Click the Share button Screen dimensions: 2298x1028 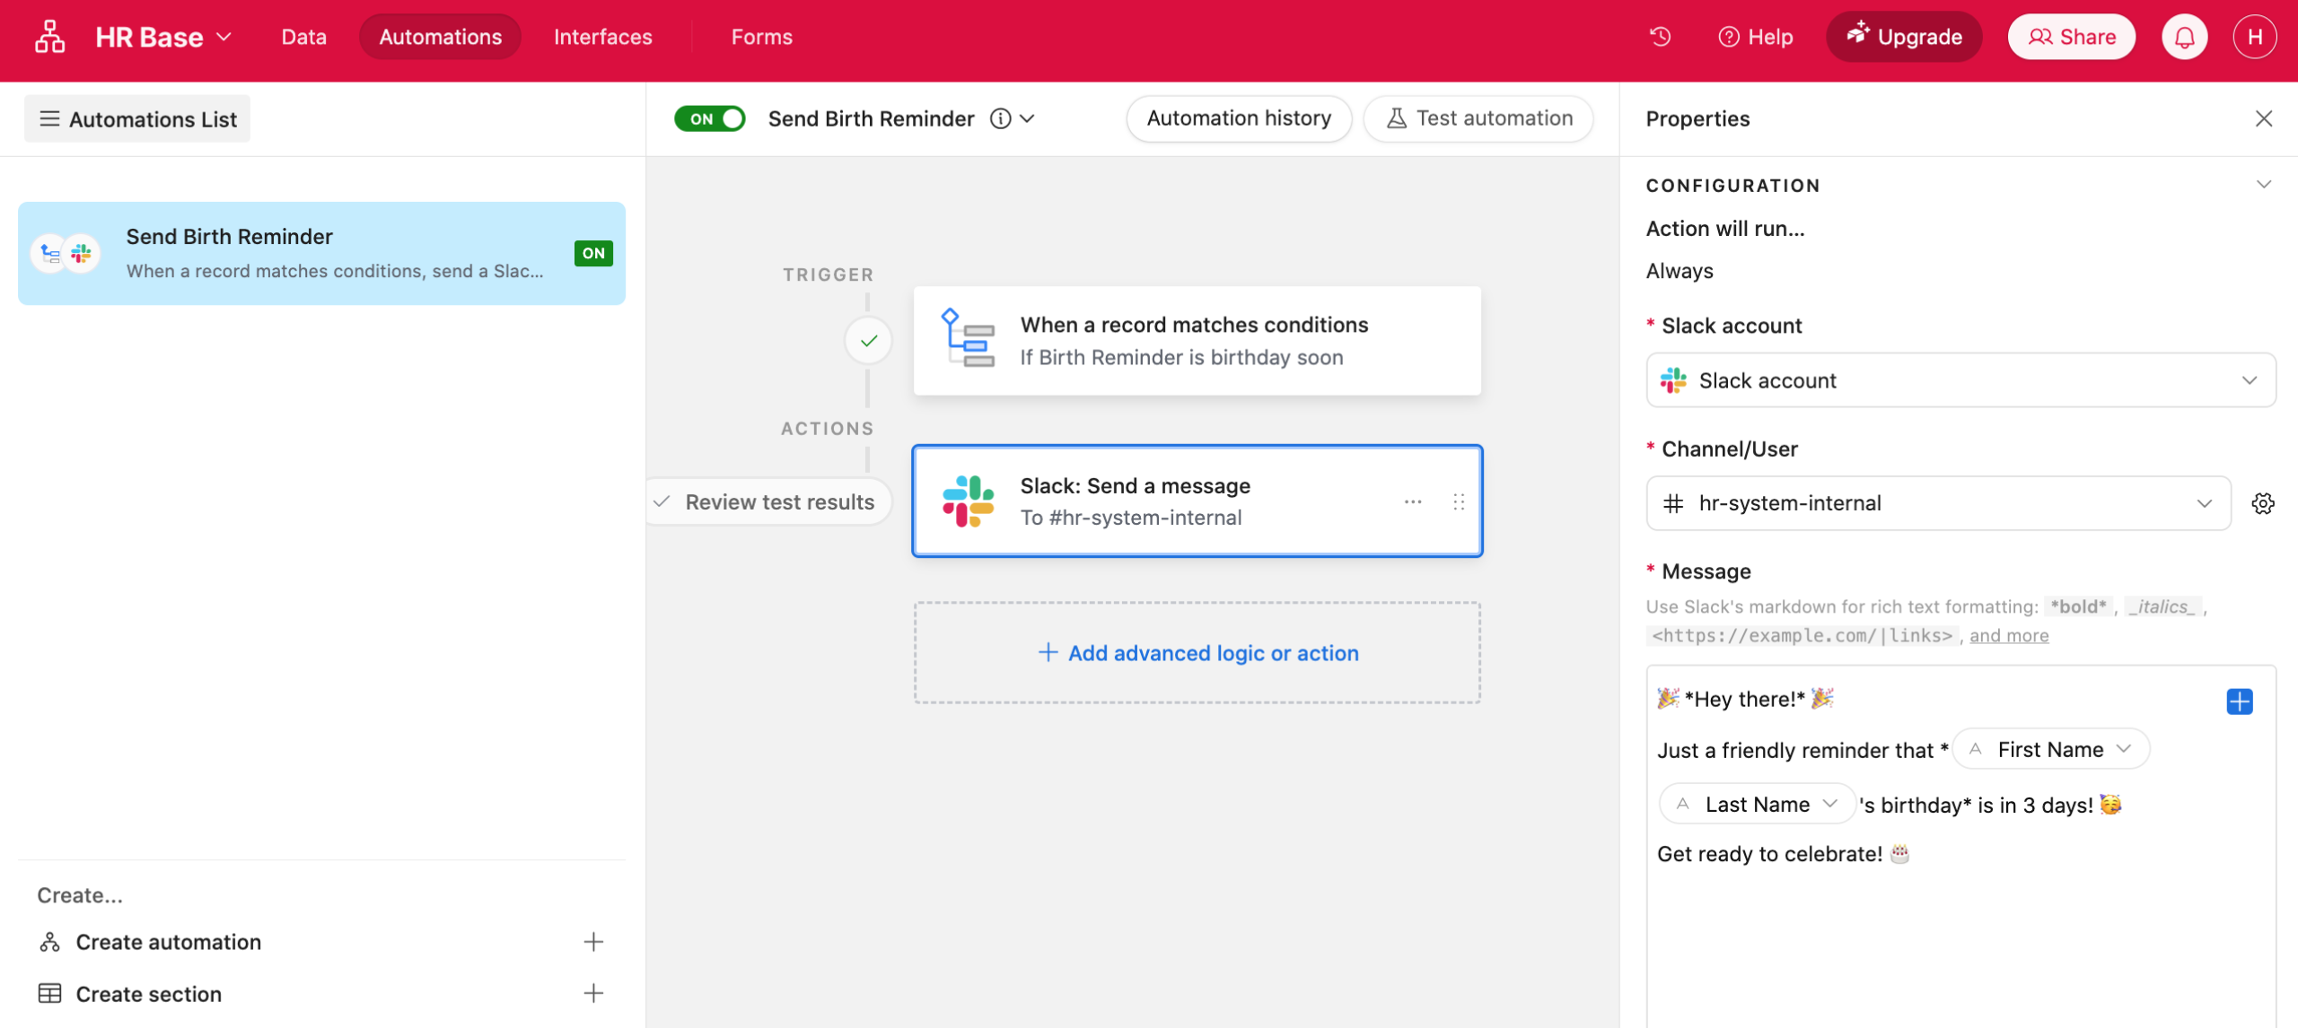pyautogui.click(x=2072, y=37)
